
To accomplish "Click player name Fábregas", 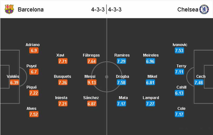I will [91, 55].
